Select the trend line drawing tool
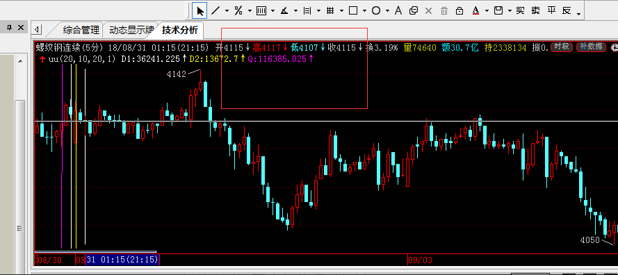This screenshot has width=618, height=275. click(216, 10)
